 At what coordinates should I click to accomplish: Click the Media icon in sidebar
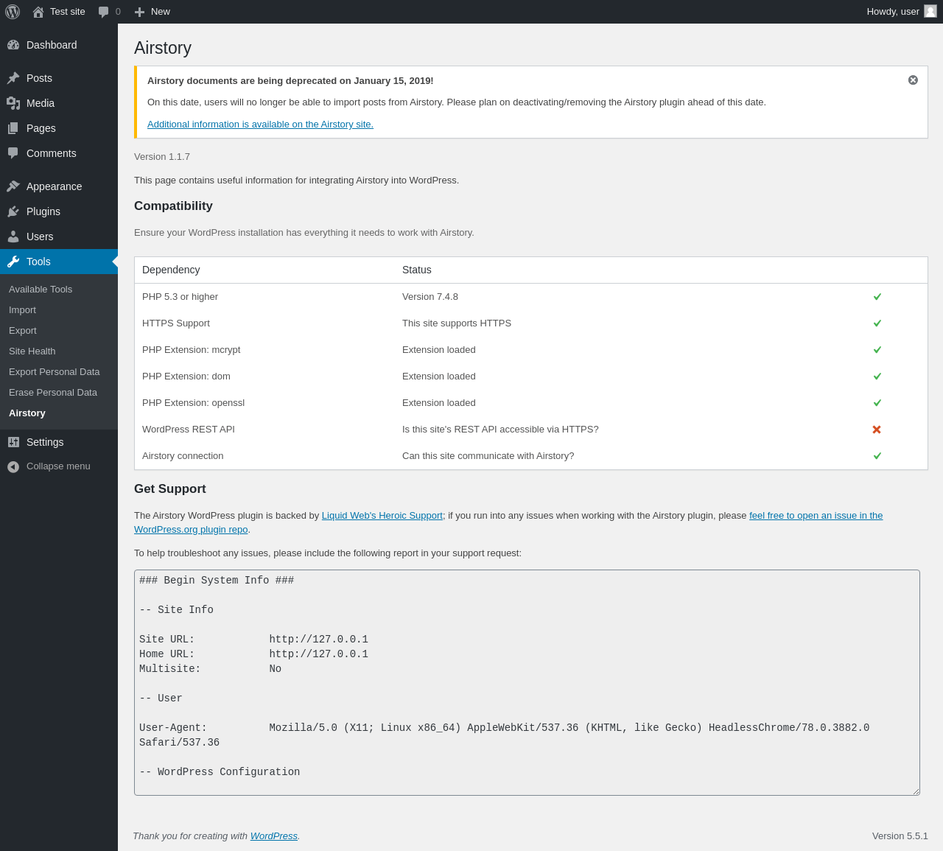[13, 103]
